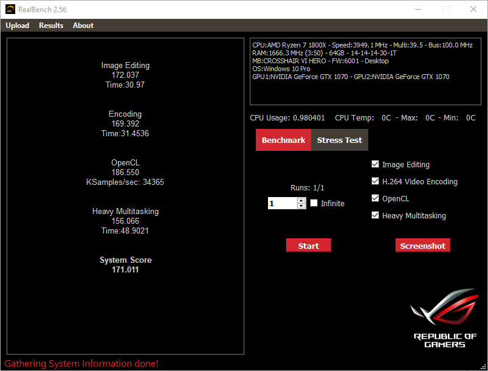Uncheck the OpenCL test checkbox
Image resolution: width=488 pixels, height=371 pixels.
[x=376, y=198]
